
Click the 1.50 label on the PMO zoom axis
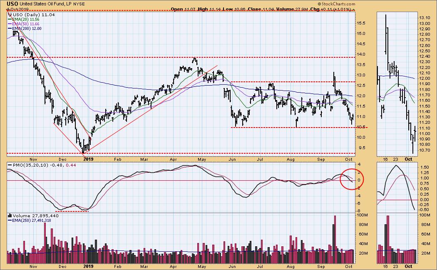pos(425,167)
